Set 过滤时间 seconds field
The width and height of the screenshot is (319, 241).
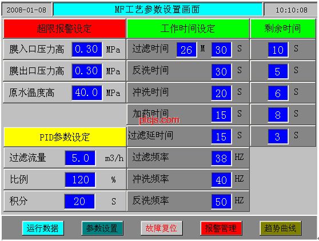click(x=221, y=50)
